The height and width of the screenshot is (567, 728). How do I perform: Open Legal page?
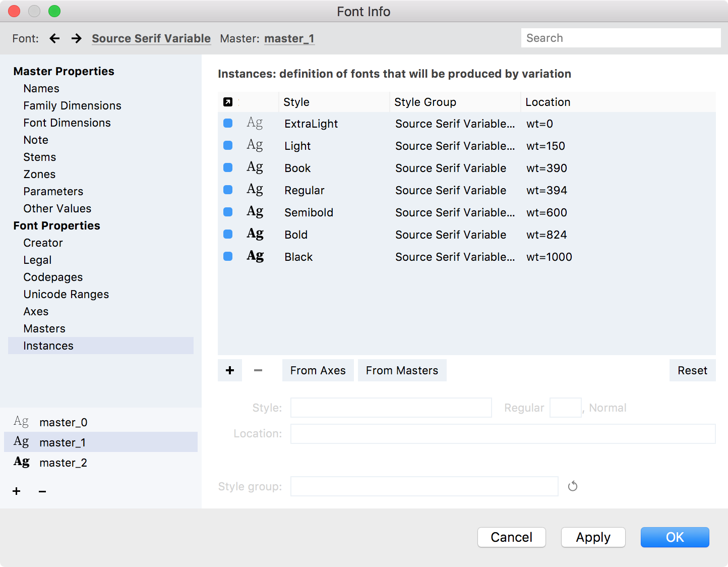(37, 260)
